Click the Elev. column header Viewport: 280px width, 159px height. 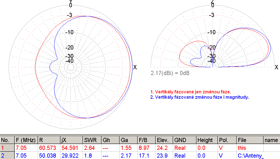[164, 140]
